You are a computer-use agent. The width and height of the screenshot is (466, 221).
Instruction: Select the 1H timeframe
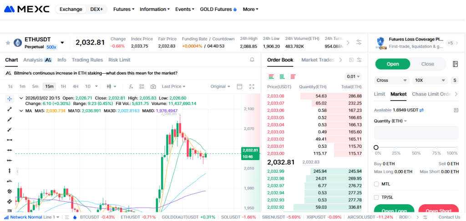pos(63,86)
